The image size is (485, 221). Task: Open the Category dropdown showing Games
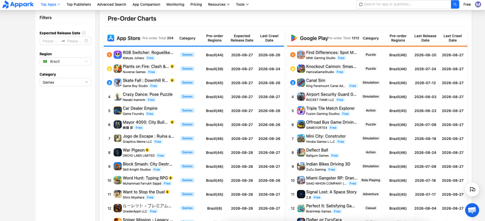[65, 83]
